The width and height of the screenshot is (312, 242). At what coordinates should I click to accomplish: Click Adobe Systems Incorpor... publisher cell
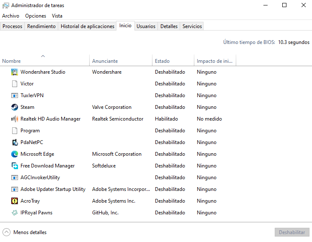121,189
